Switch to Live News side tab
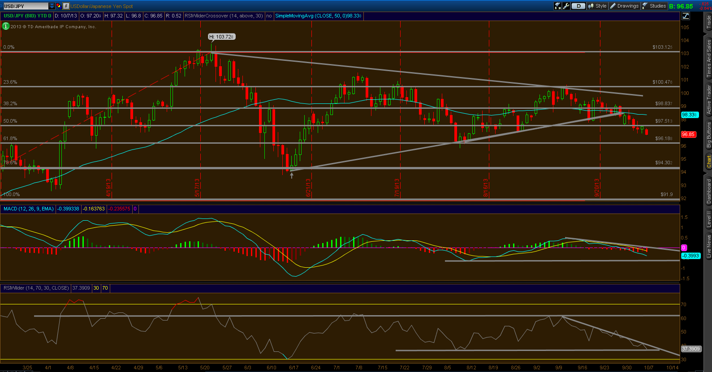 [x=708, y=246]
